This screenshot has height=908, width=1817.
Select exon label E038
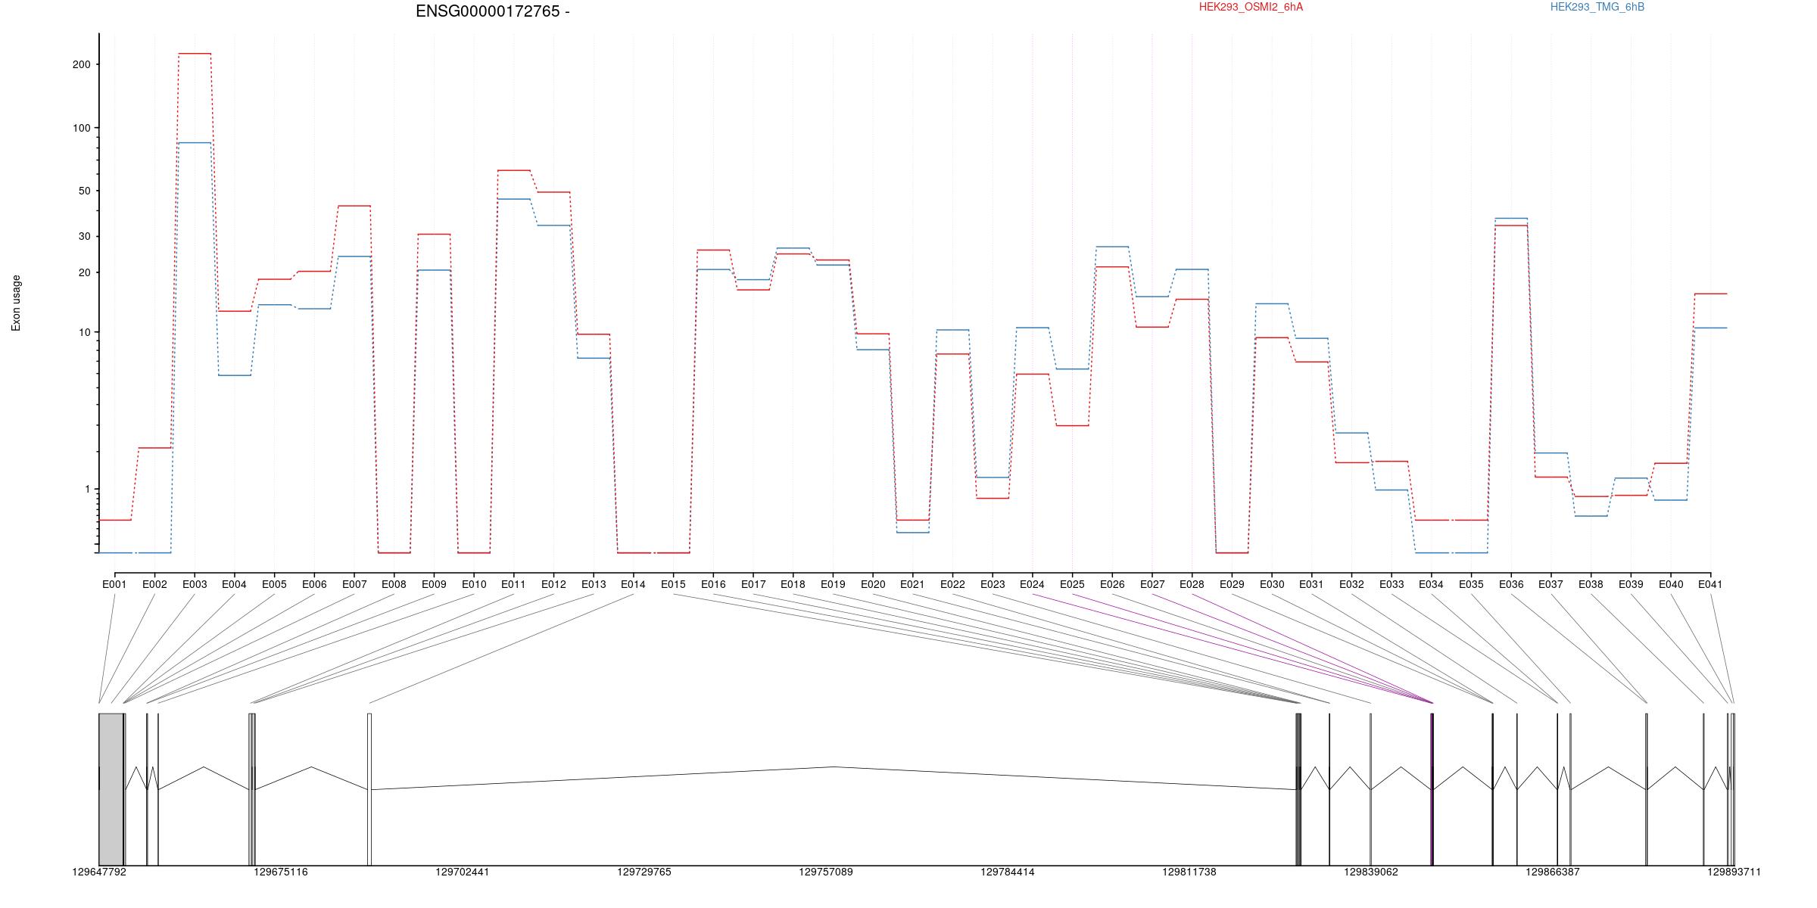pos(1591,584)
